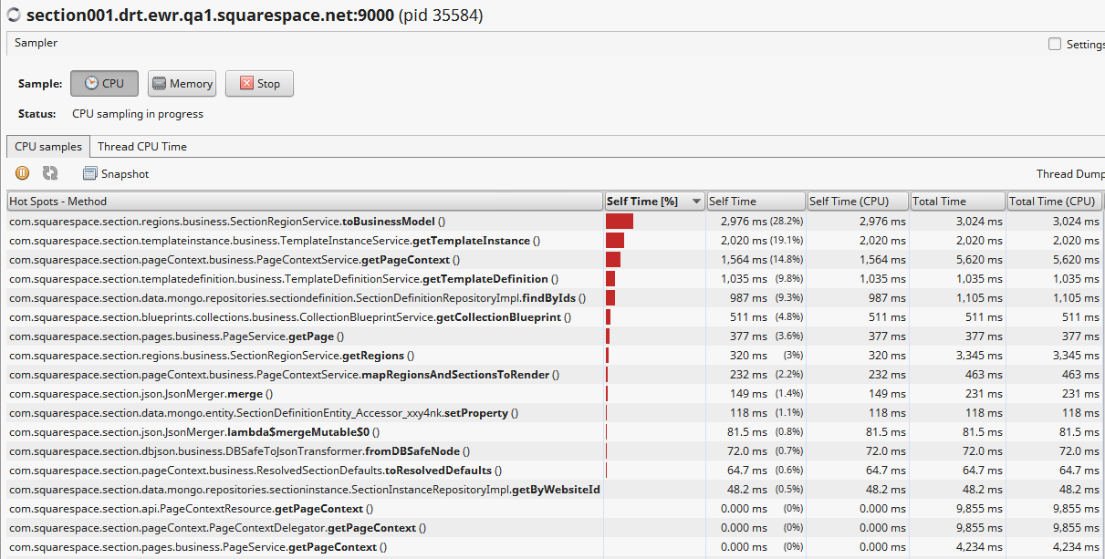Pause live results with the orange pause icon

click(x=22, y=173)
